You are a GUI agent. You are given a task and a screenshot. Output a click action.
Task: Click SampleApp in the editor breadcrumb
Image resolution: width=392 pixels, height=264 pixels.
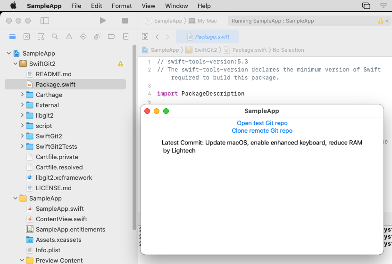point(161,50)
